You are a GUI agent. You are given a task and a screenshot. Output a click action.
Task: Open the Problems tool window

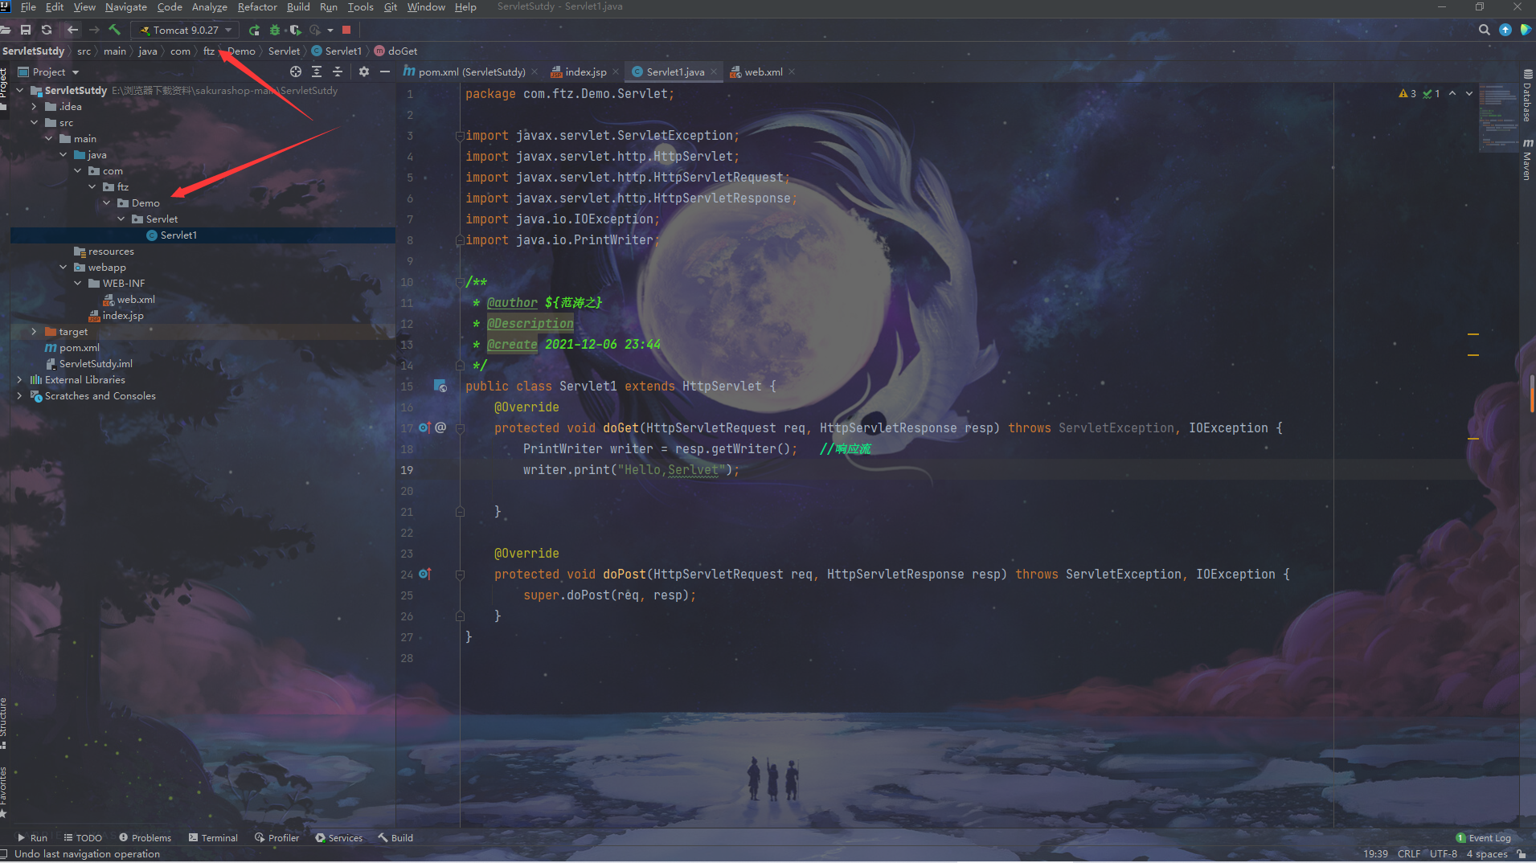(x=145, y=837)
